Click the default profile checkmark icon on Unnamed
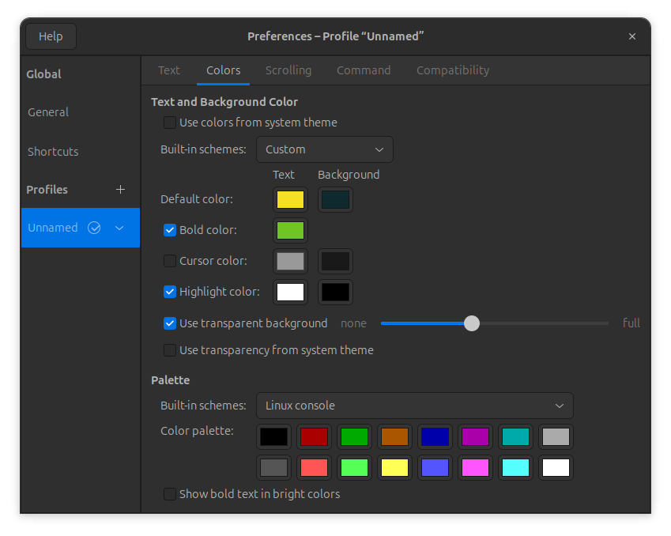This screenshot has width=671, height=536. pos(95,228)
